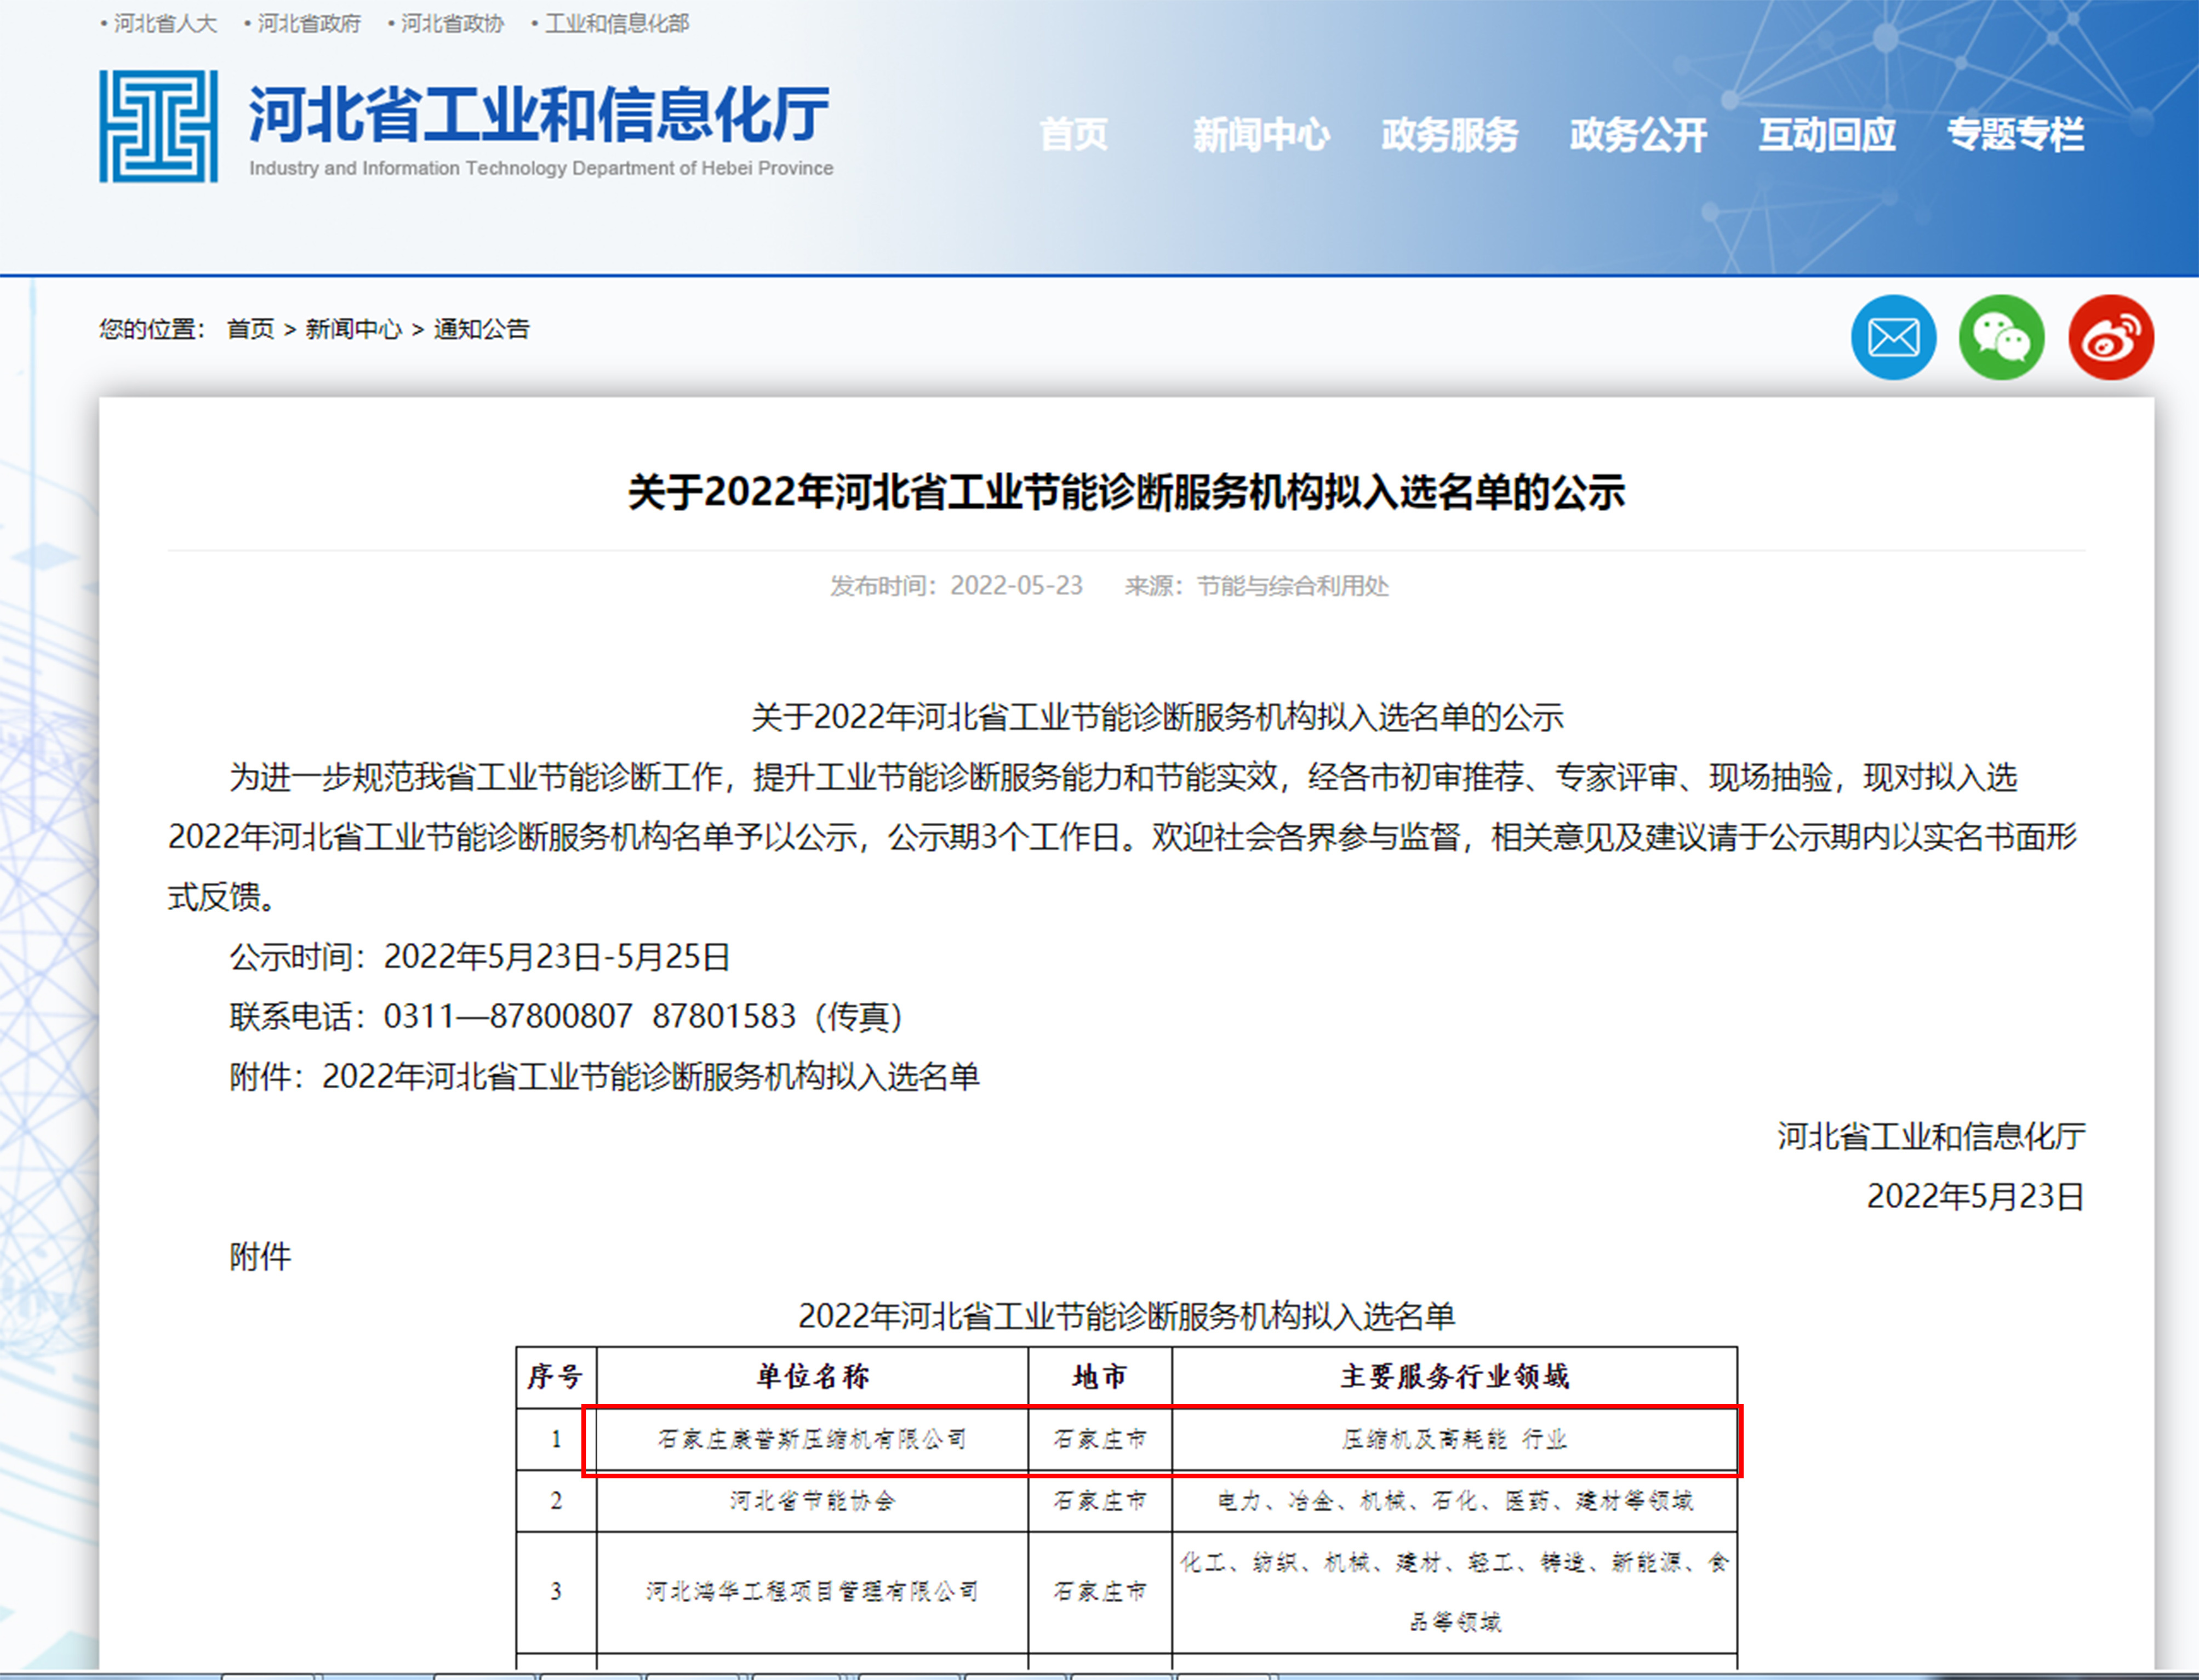The width and height of the screenshot is (2199, 1680).
Task: Click cell 石家庄康普斯压缩机有限公司
Action: (812, 1440)
